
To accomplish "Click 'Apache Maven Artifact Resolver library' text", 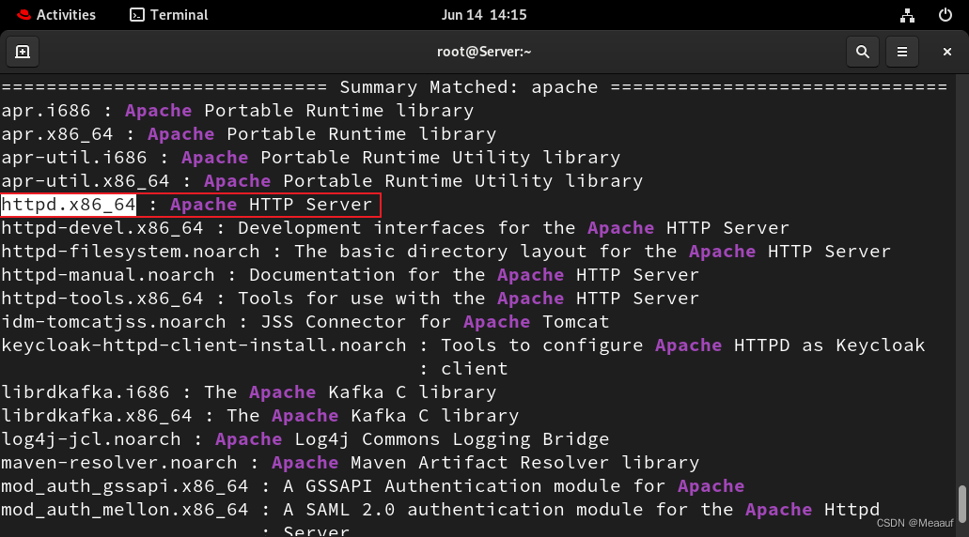I will point(486,462).
